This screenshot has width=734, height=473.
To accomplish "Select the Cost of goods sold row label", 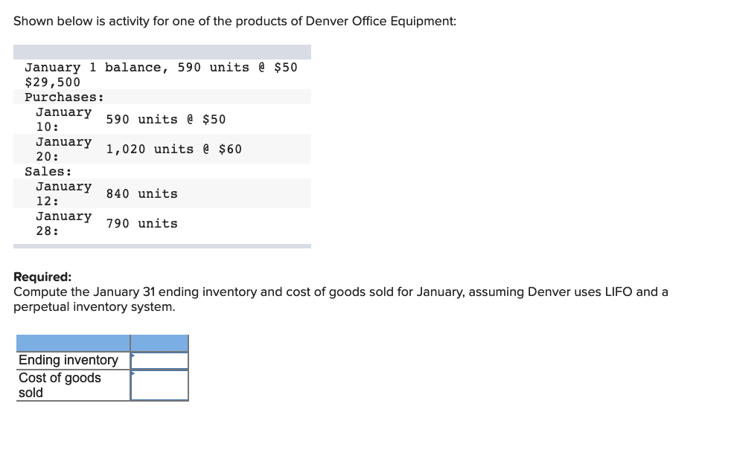I will (60, 384).
